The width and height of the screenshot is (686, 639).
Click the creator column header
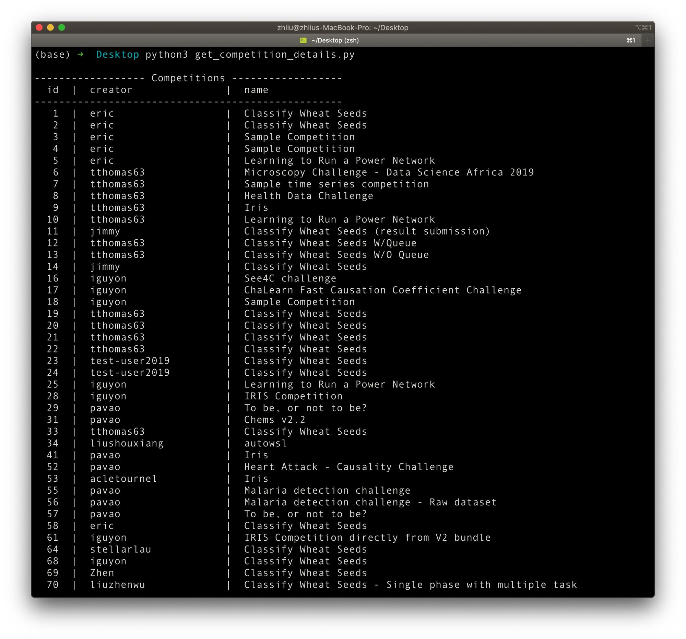tap(111, 90)
